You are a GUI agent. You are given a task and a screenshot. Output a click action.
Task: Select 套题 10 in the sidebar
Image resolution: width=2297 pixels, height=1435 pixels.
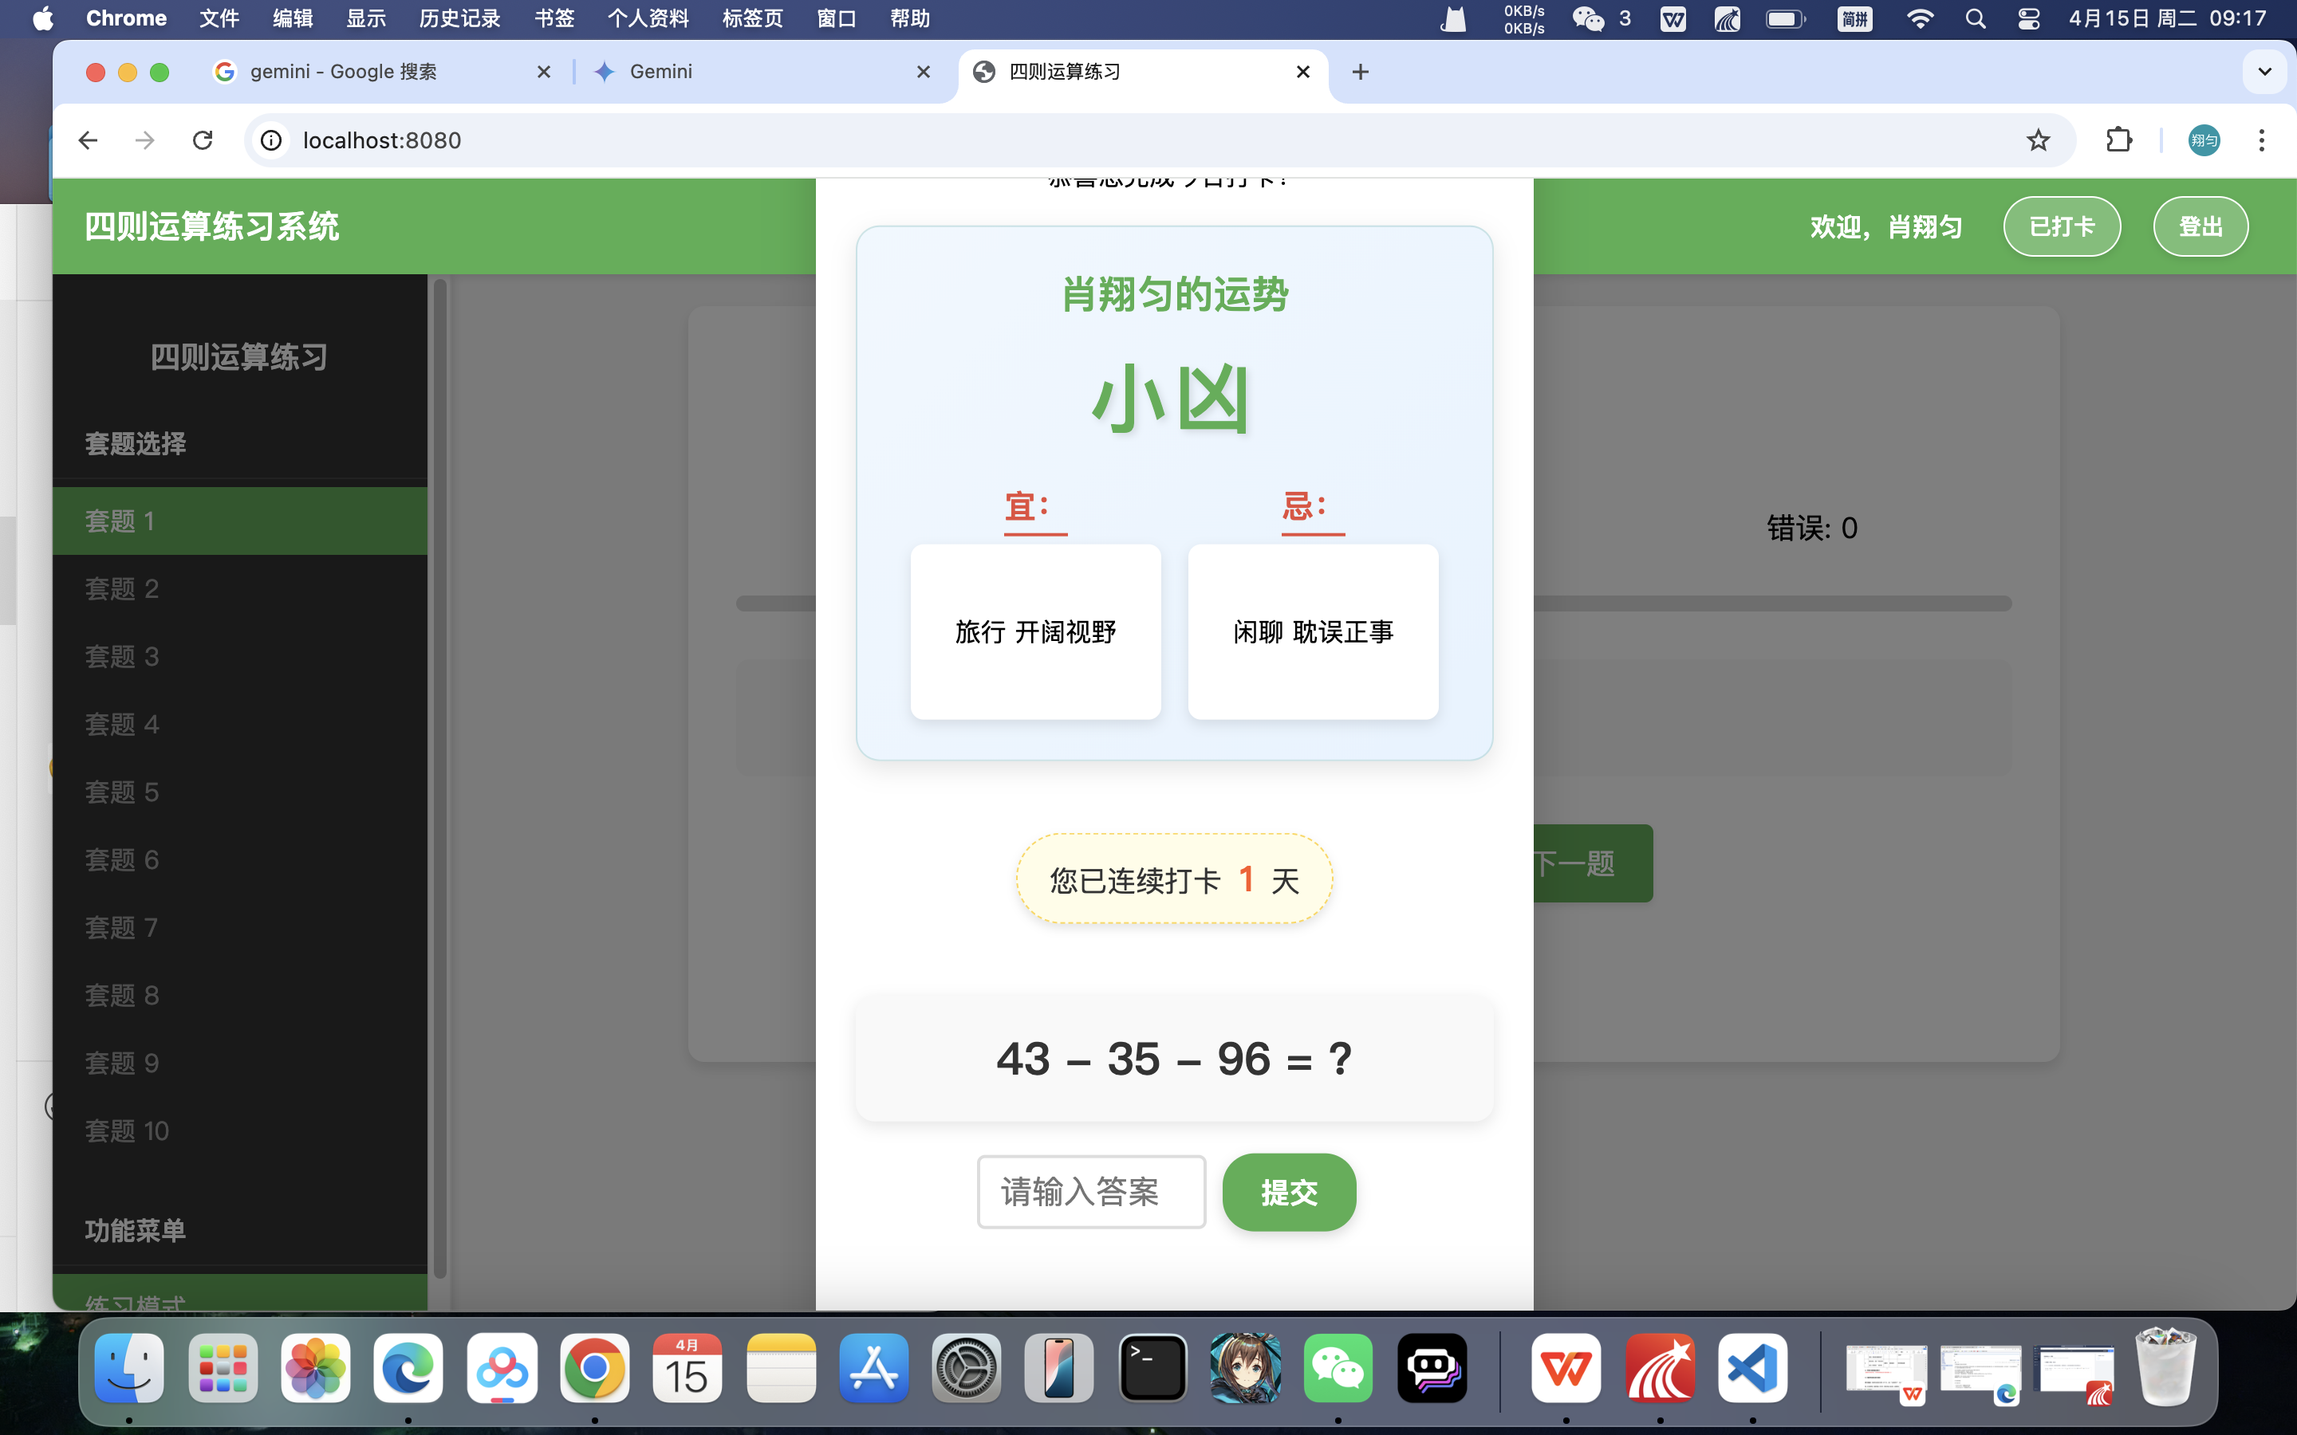240,1131
